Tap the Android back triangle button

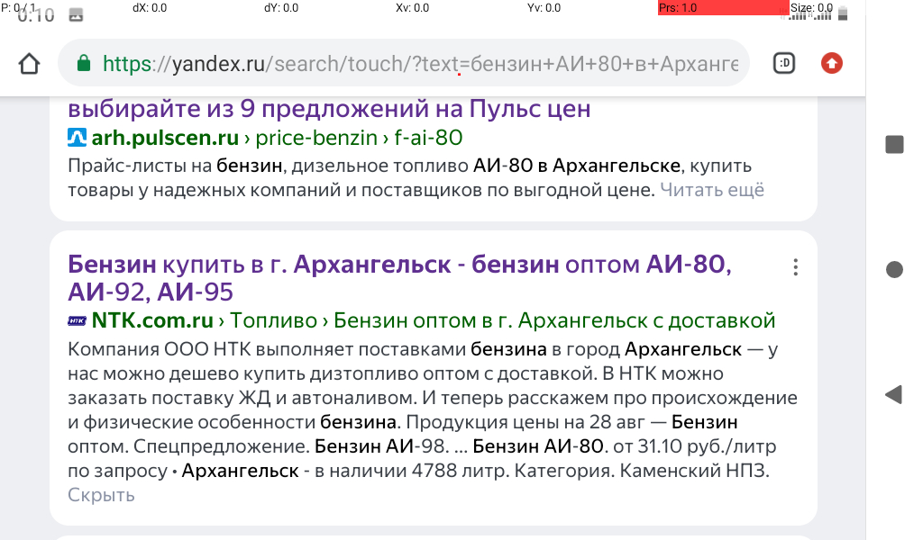(x=893, y=394)
